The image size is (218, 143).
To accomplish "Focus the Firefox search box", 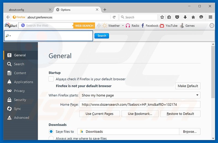I will click(x=139, y=17).
